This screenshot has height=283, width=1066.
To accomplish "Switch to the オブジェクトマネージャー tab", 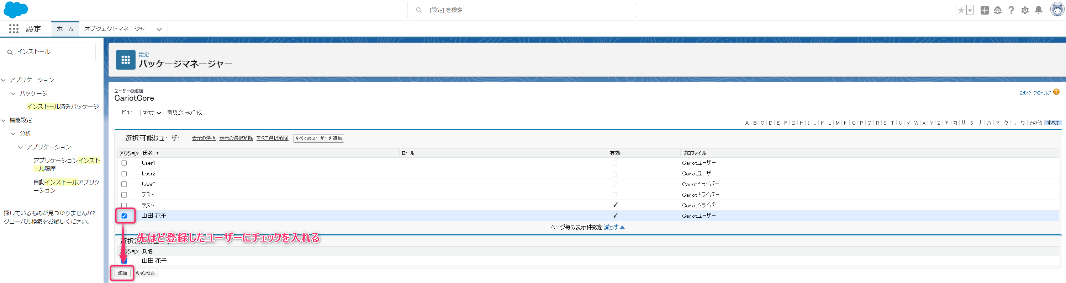I will click(117, 29).
